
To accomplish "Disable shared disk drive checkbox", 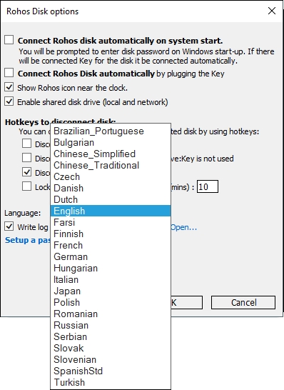I will pos(9,101).
